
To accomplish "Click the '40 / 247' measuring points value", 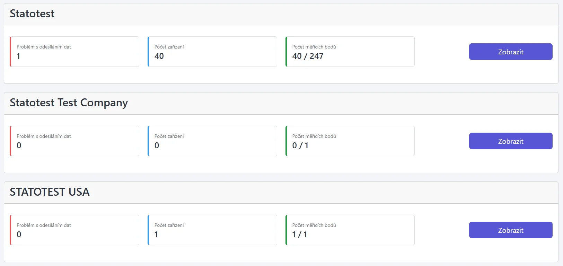I will (x=308, y=56).
